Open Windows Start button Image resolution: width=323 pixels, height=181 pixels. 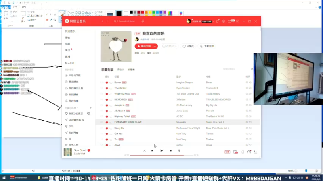4,178
